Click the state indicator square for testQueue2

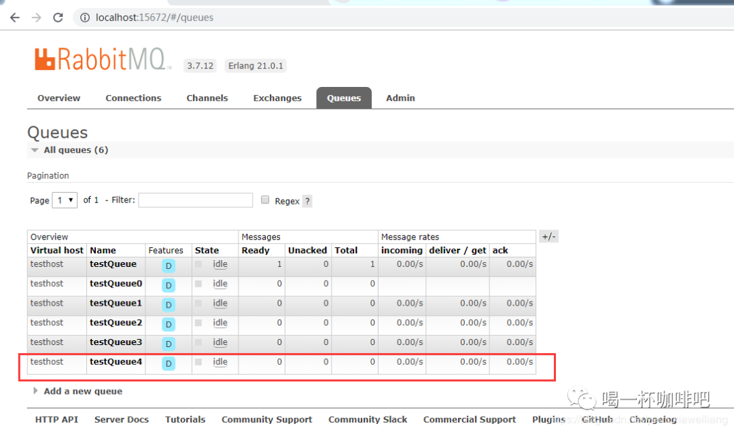198,323
